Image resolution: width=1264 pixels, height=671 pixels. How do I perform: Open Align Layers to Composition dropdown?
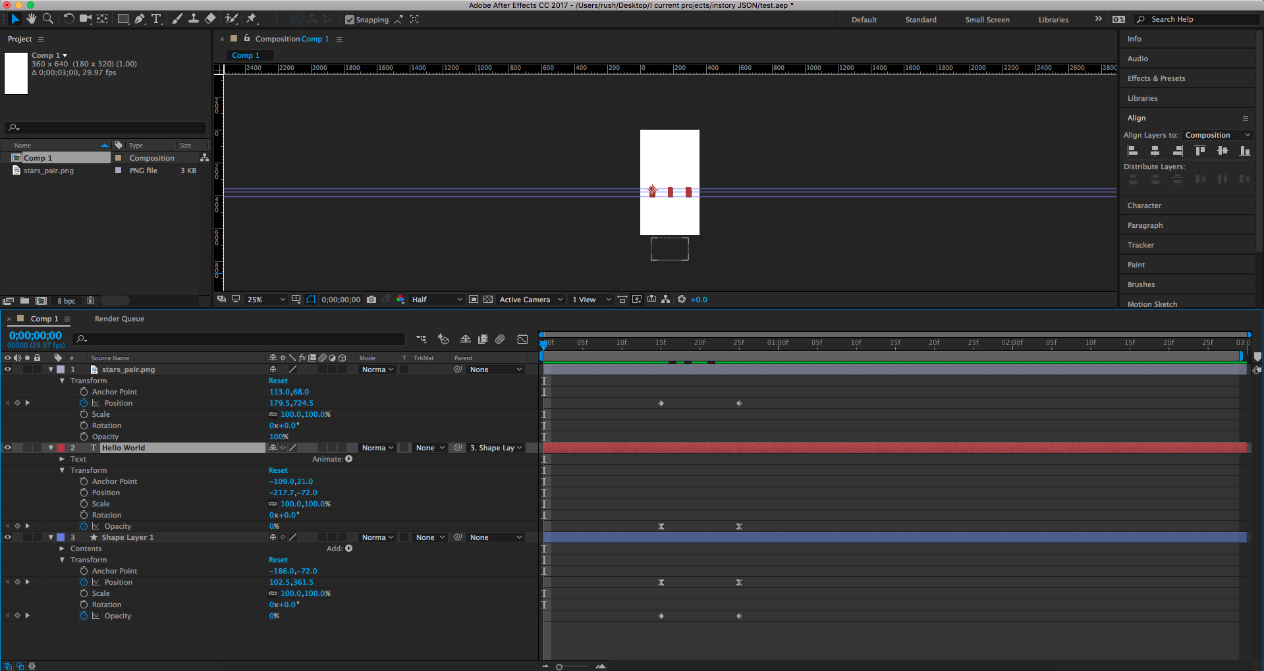point(1217,135)
